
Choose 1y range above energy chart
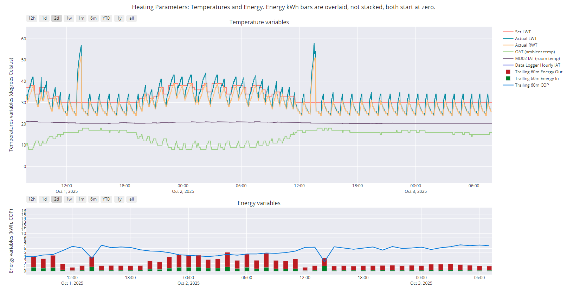tap(119, 199)
